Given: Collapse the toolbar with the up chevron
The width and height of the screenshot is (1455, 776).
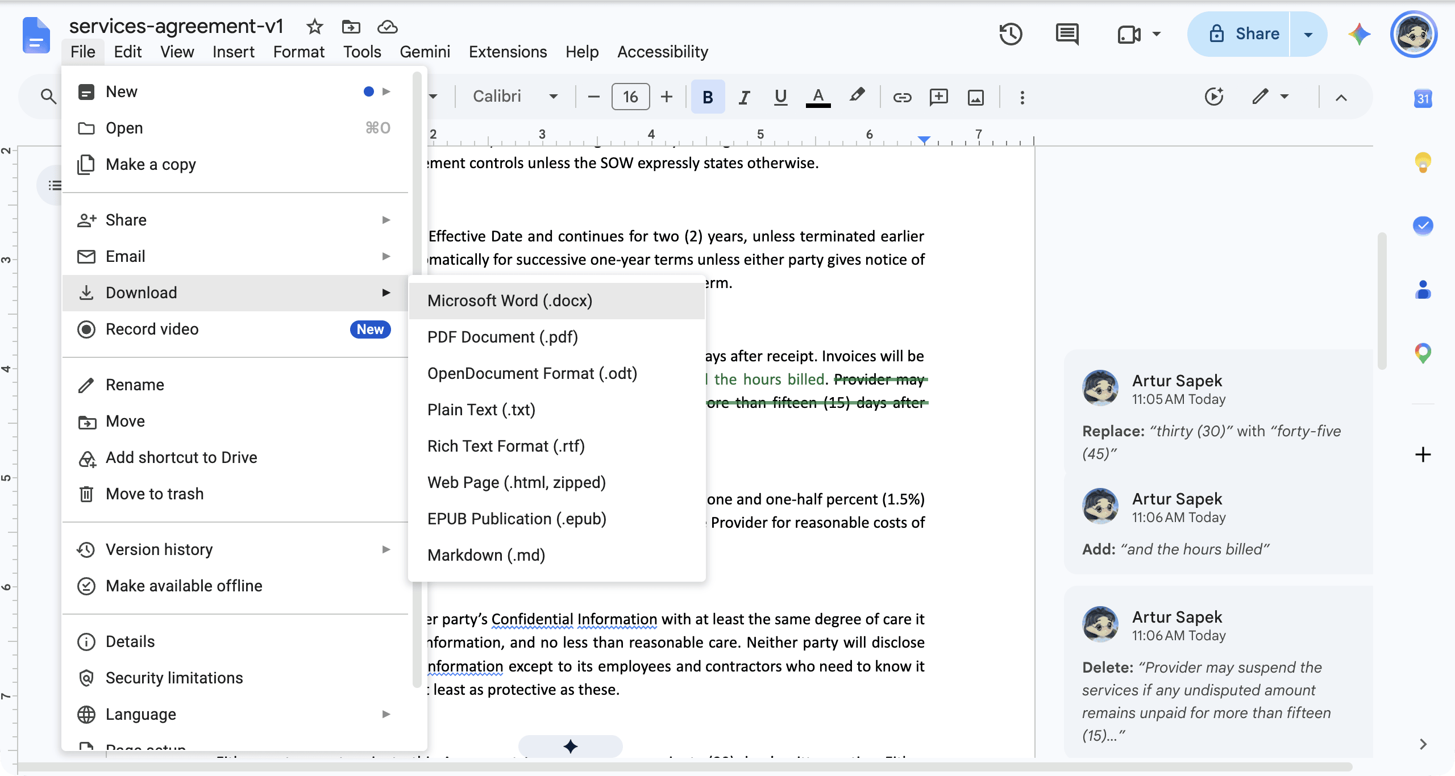Looking at the screenshot, I should pyautogui.click(x=1341, y=97).
